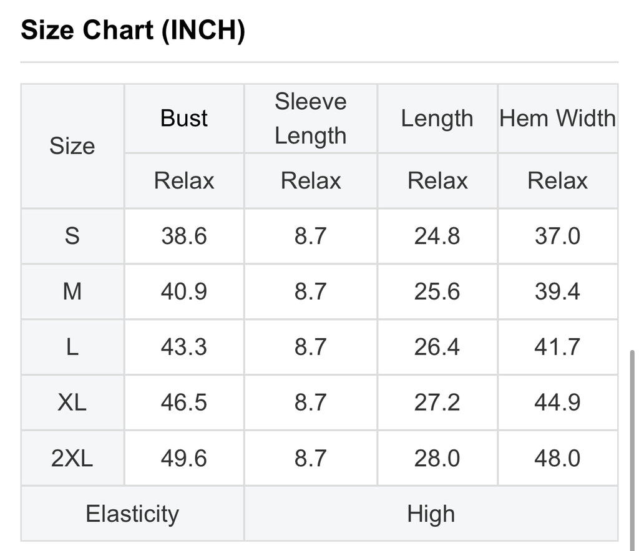Select the XL size row label
Image resolution: width=639 pixels, height=551 pixels.
pos(72,402)
